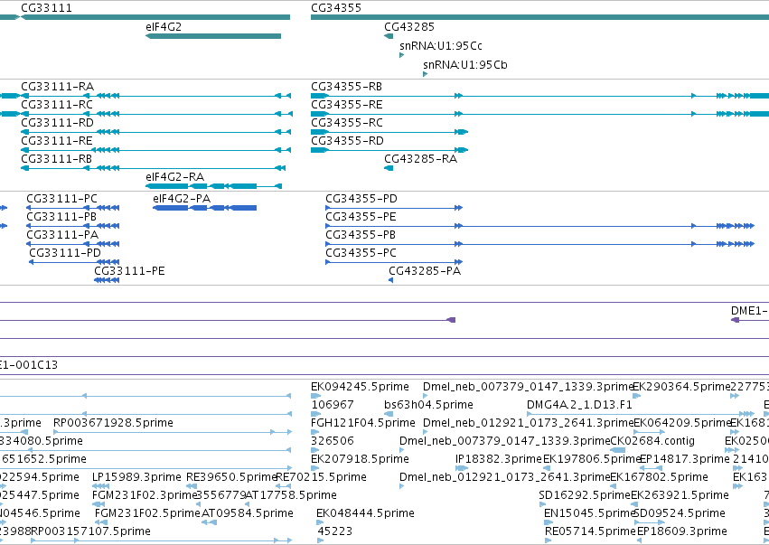Click EST DMG4A.2_1.D13.F1

point(579,405)
